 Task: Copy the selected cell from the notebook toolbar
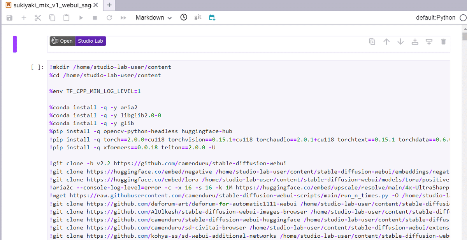[x=52, y=18]
